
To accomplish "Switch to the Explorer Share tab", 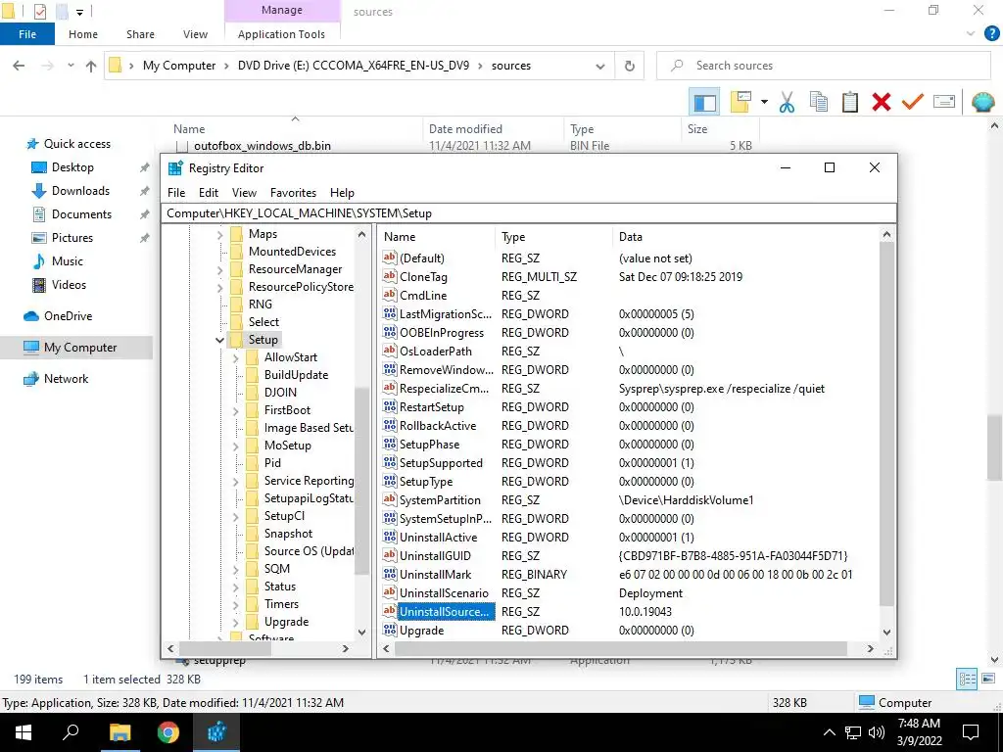I will [x=140, y=34].
